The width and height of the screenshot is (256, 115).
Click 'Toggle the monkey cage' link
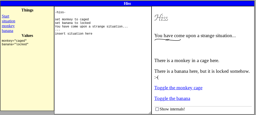tap(178, 88)
